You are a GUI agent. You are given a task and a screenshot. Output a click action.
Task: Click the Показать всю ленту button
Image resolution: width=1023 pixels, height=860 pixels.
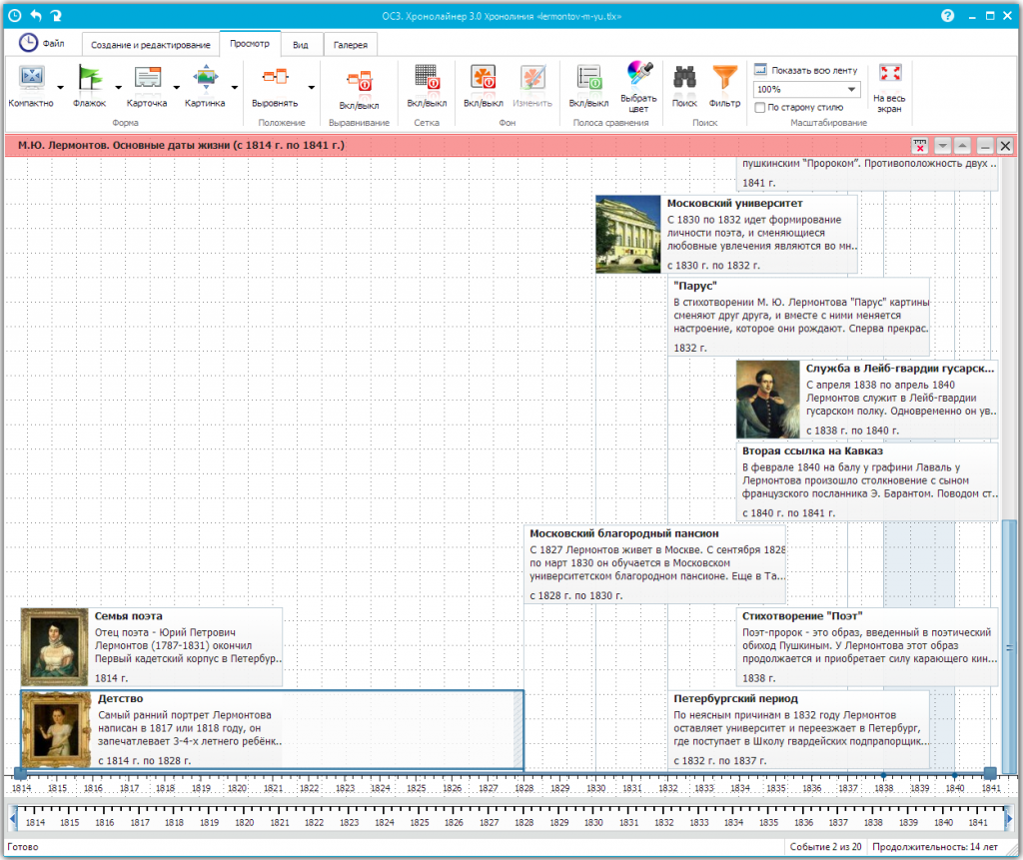805,71
